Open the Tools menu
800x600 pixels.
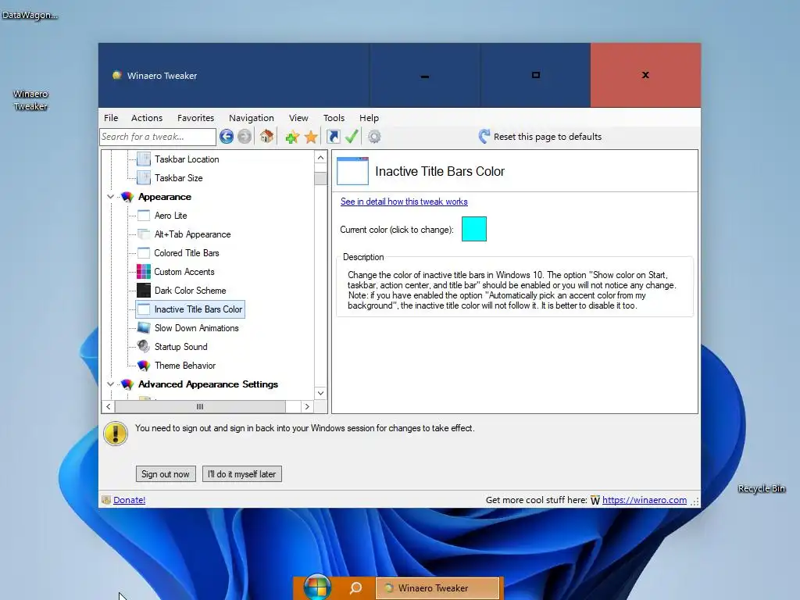[x=334, y=118]
